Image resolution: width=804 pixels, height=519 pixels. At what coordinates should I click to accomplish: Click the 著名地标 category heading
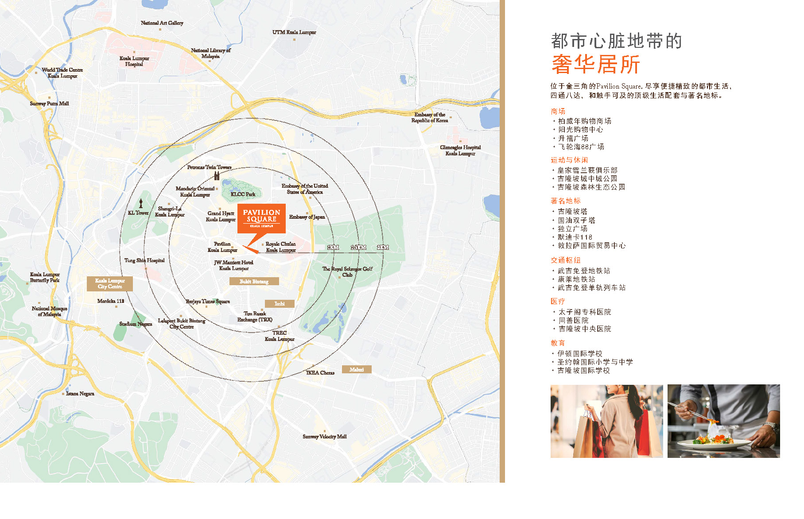click(x=566, y=201)
